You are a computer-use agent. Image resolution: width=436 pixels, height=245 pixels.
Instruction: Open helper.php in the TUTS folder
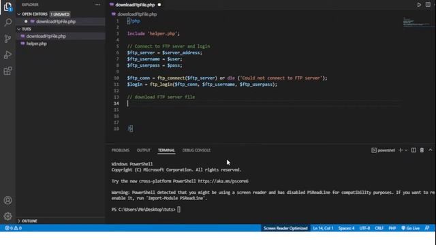36,44
